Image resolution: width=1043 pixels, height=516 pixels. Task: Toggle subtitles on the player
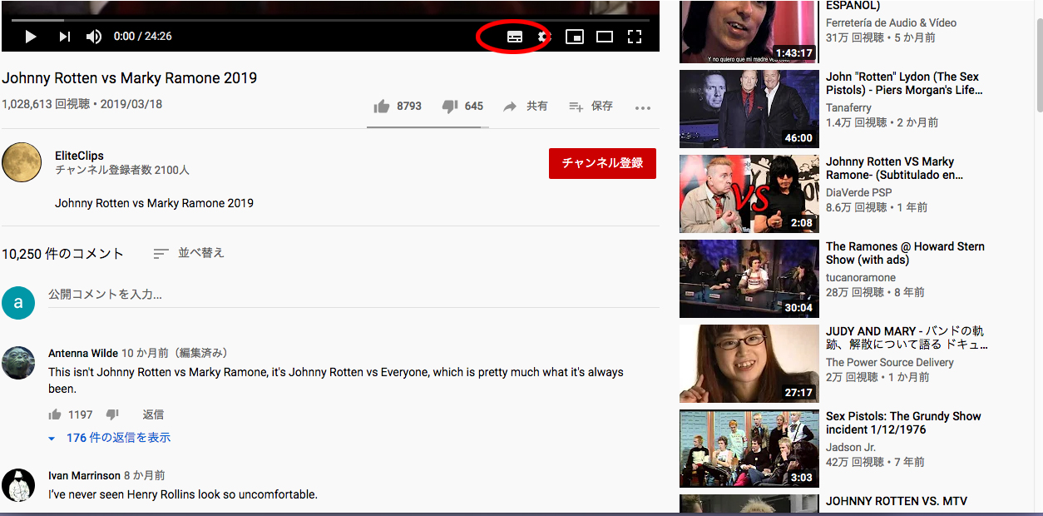click(x=515, y=37)
